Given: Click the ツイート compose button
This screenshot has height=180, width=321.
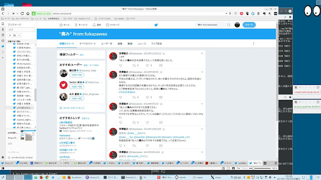Looking at the screenshot, I should pyautogui.click(x=249, y=25).
